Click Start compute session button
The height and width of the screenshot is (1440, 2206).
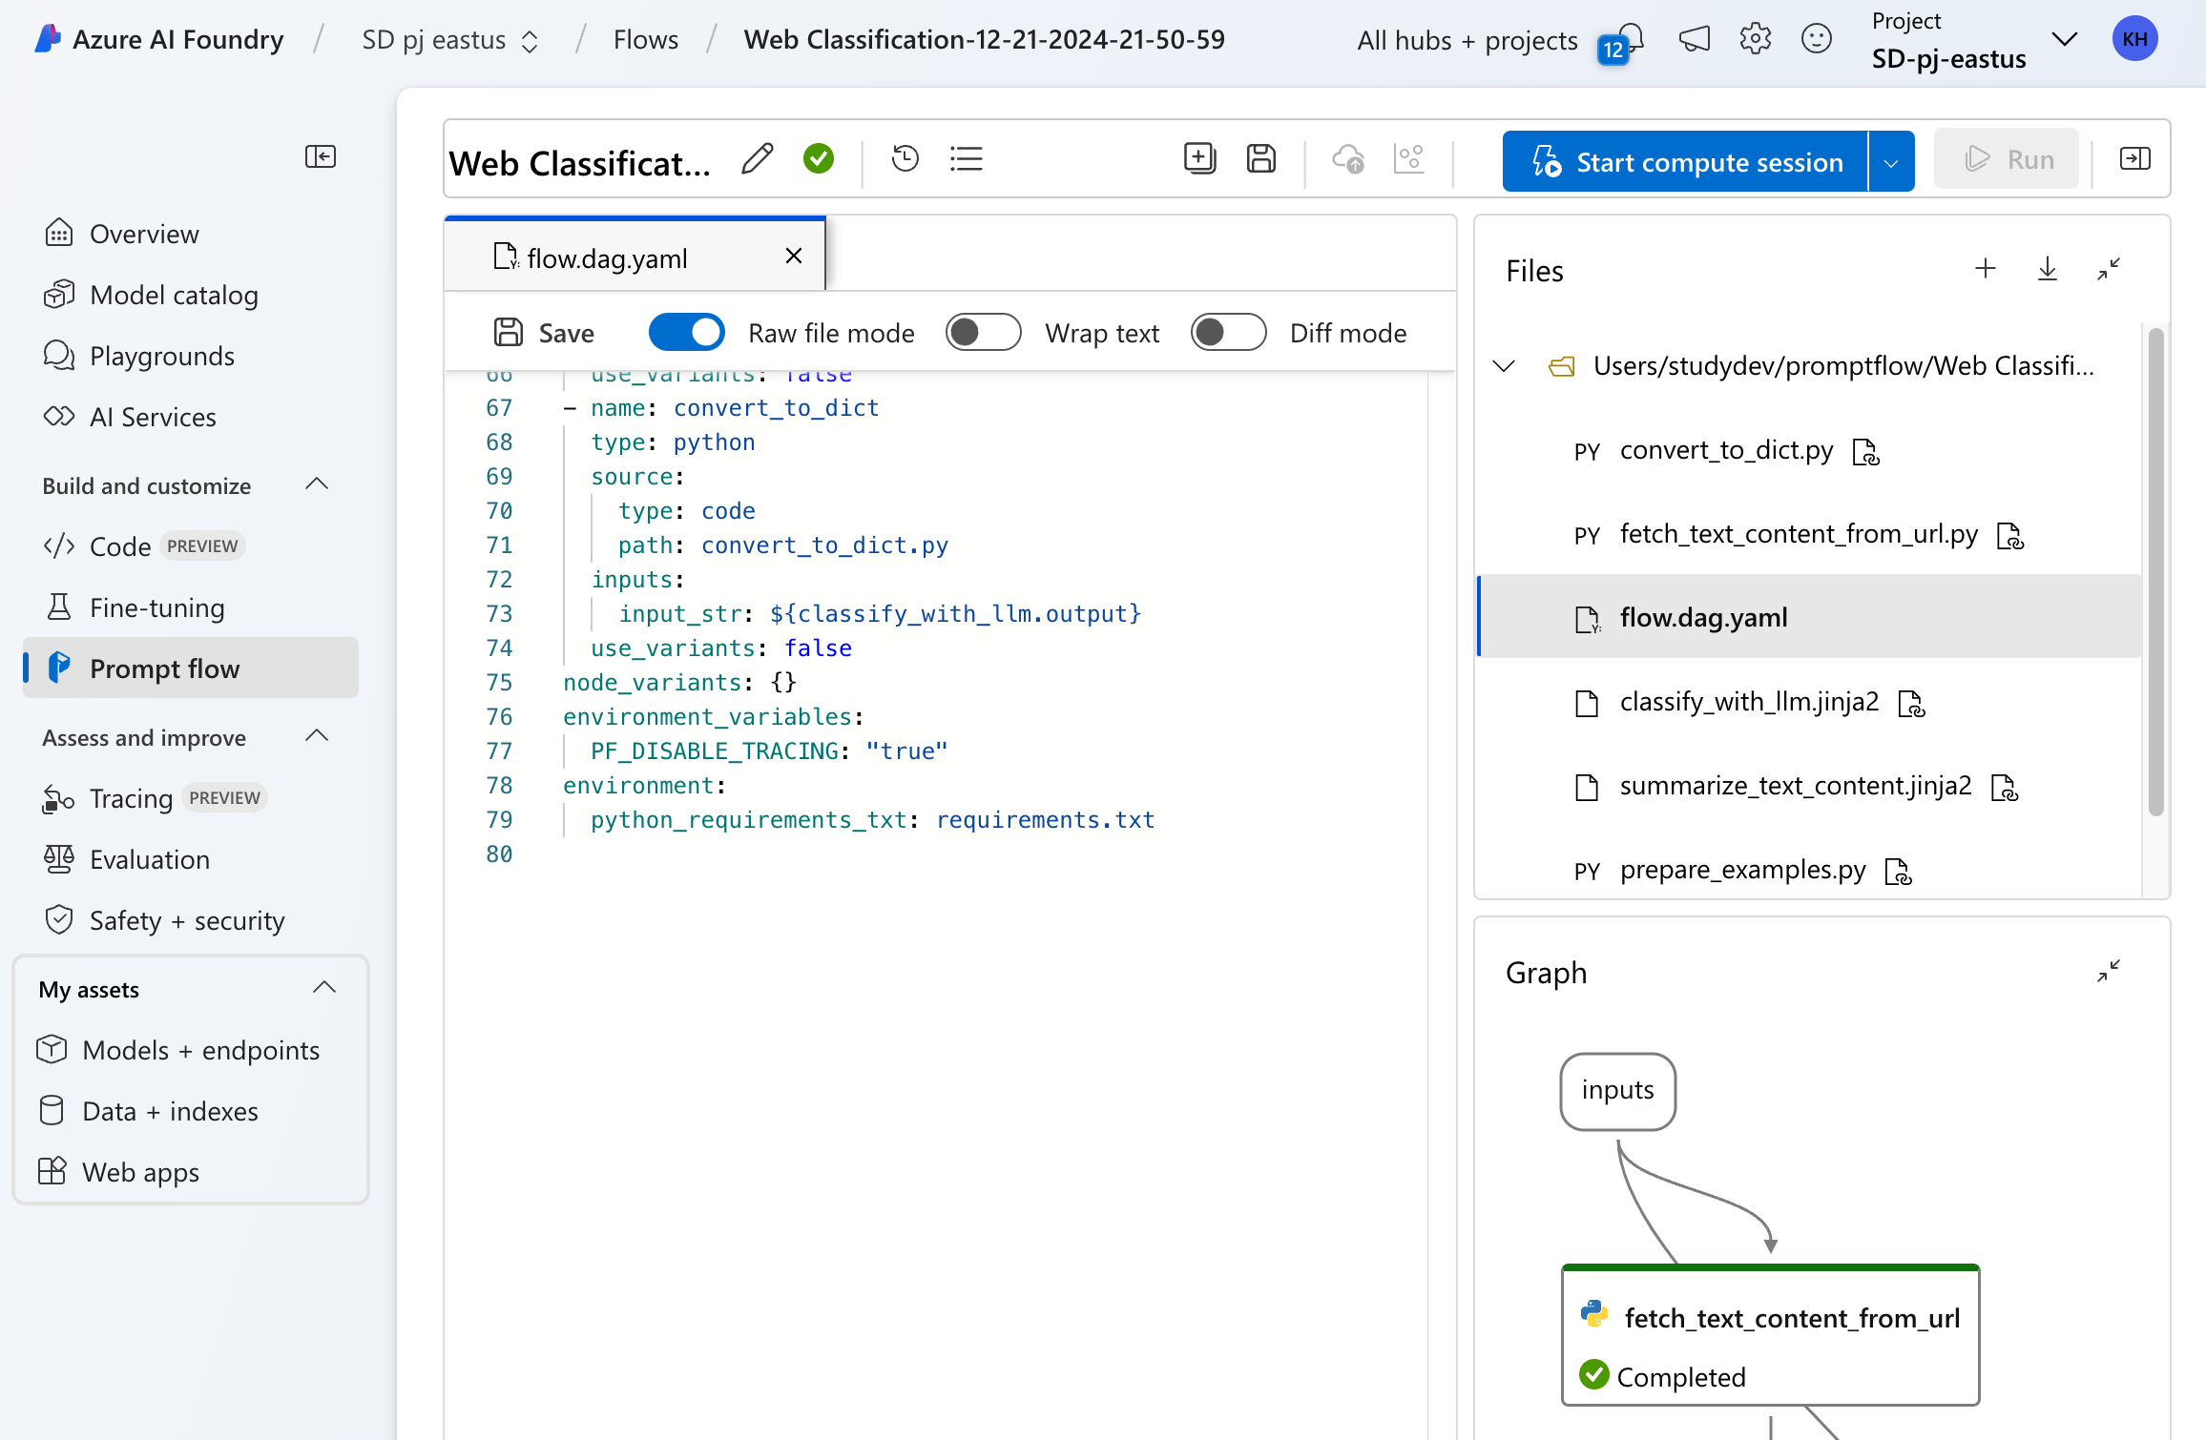(1686, 161)
